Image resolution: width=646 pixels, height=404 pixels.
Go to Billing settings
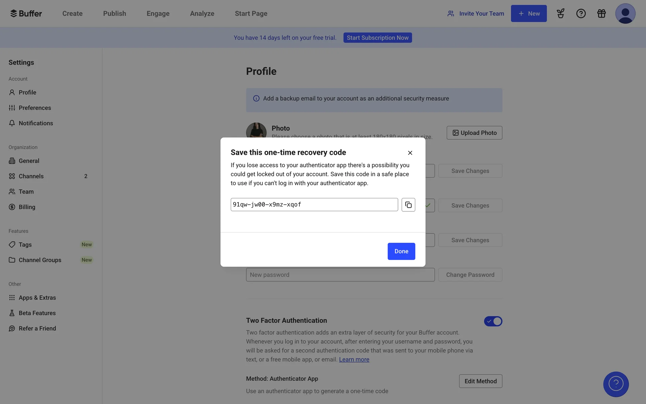pyautogui.click(x=27, y=207)
